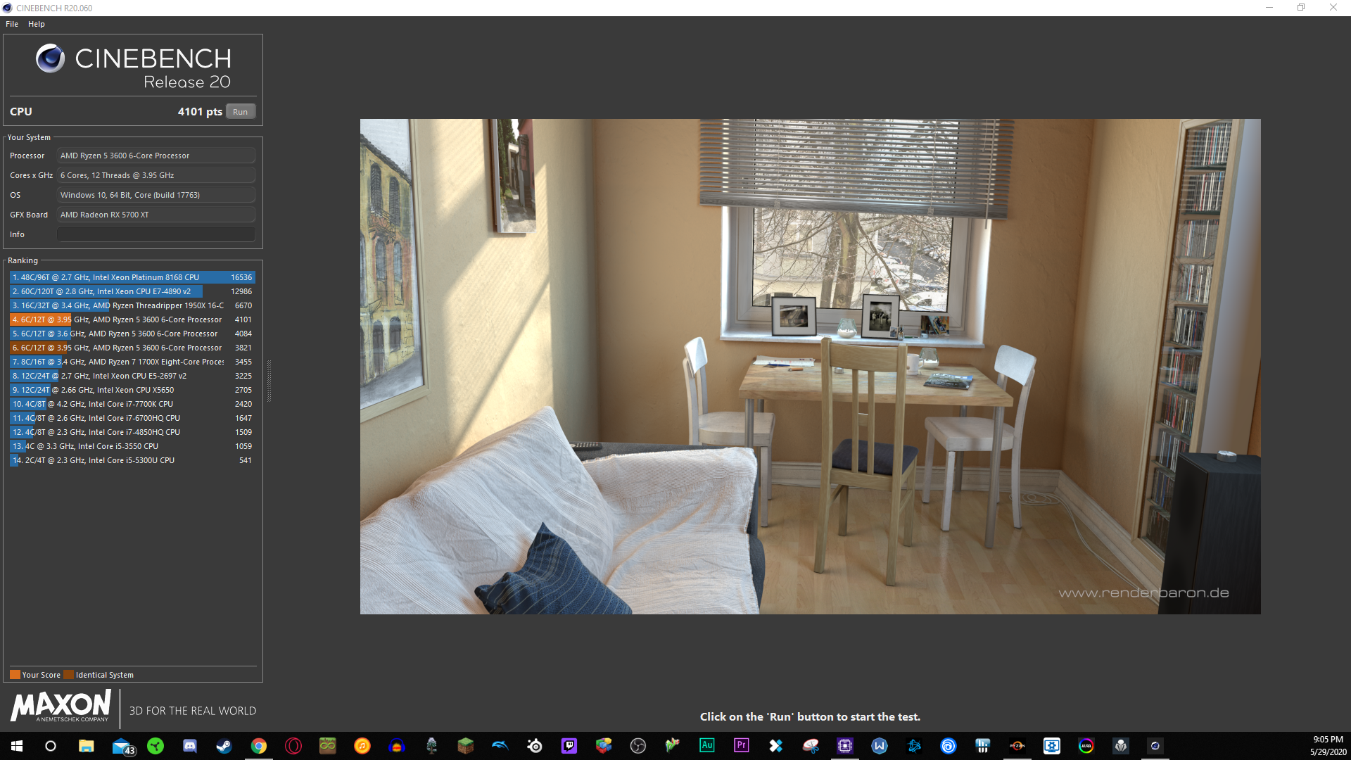Select ranking entry 11 Core i7-6700HQ
The image size is (1351, 760).
click(132, 418)
